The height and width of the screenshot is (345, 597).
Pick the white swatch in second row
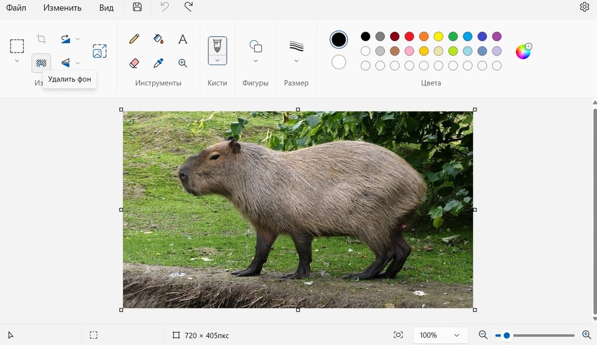click(x=366, y=51)
